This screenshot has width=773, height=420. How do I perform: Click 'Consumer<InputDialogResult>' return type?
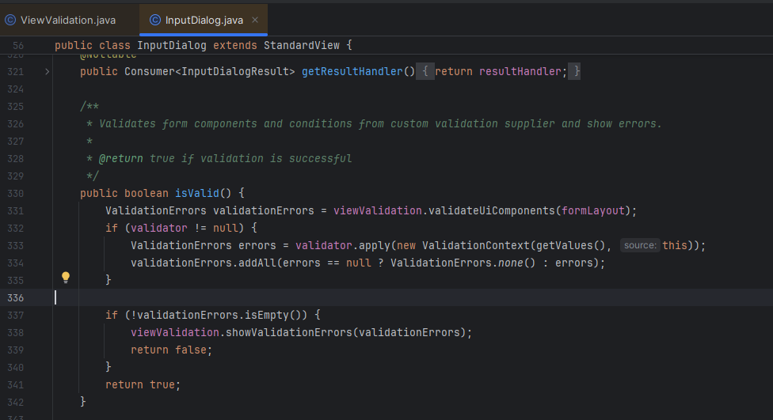click(x=210, y=71)
